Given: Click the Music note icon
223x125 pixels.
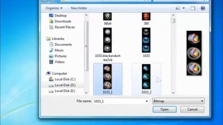Looking at the screenshot, I should pos(51,50).
